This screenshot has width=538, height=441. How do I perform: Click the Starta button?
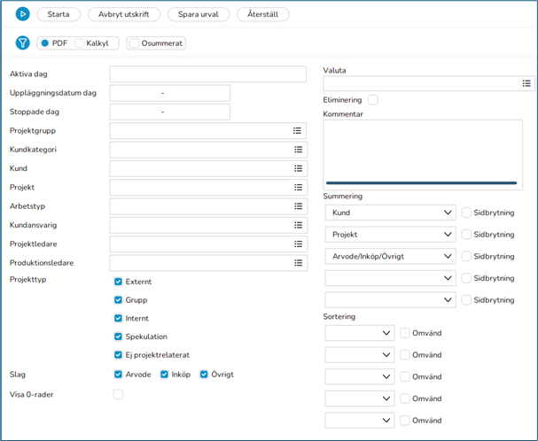pyautogui.click(x=58, y=14)
